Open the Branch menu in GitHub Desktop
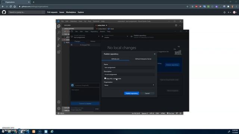Screen dimensions: 239x134 (x=102, y=32)
